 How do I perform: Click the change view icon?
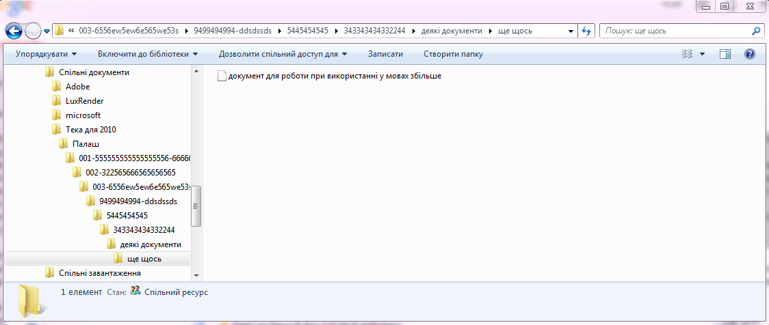coord(688,54)
